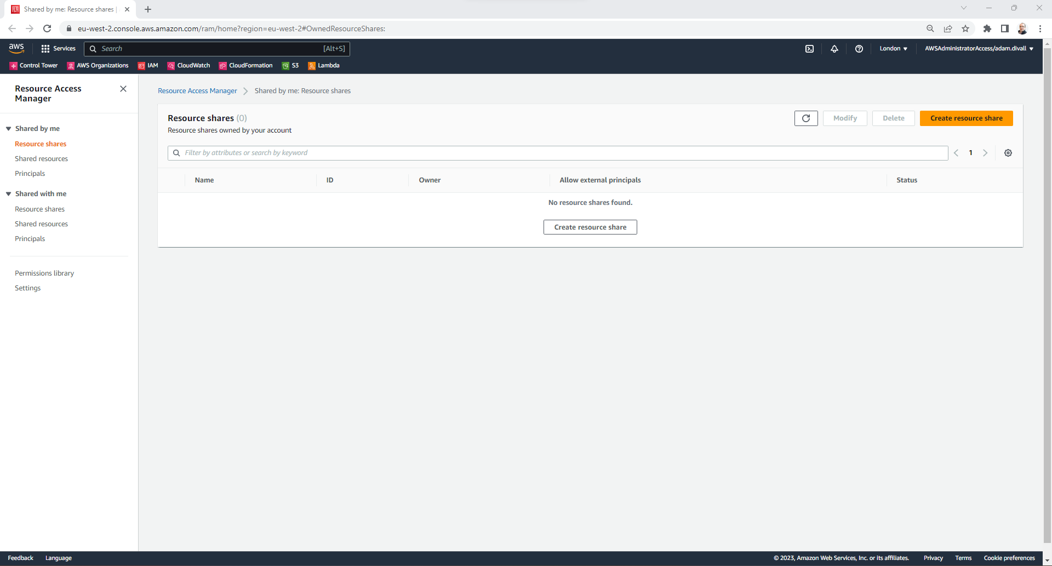This screenshot has height=566, width=1052.
Task: Click the AWS logo home icon
Action: coord(16,48)
